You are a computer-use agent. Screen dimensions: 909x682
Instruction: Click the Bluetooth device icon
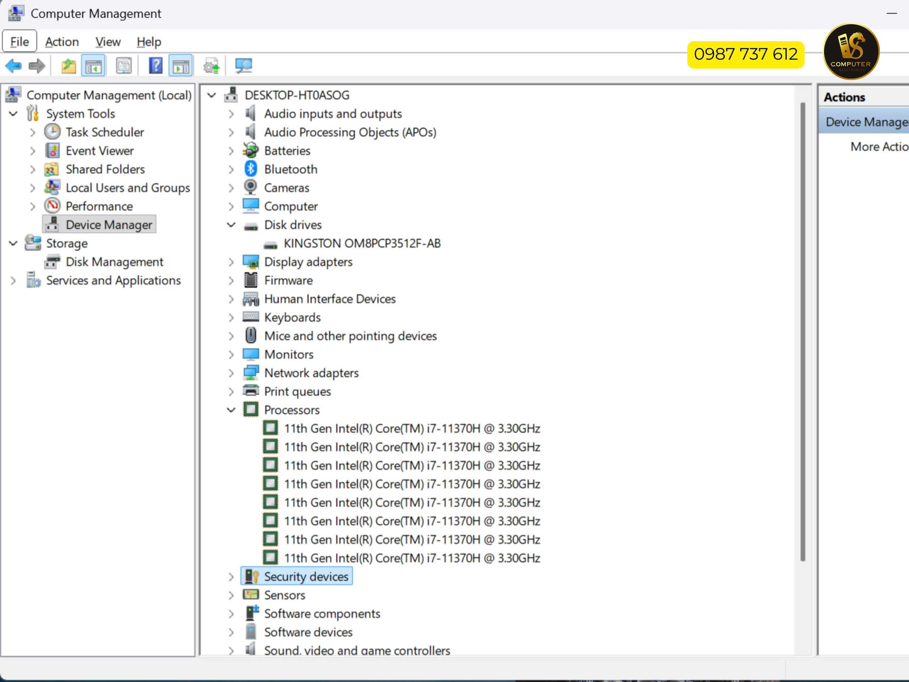pyautogui.click(x=251, y=169)
